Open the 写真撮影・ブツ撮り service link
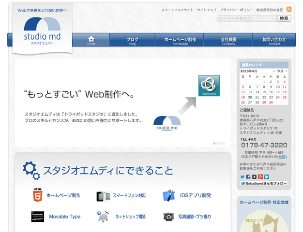The image size is (303, 232). coord(195,217)
